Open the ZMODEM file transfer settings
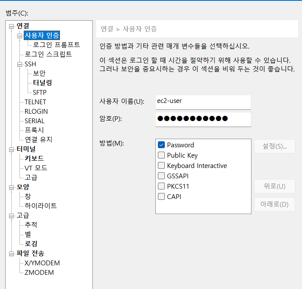 click(x=39, y=272)
